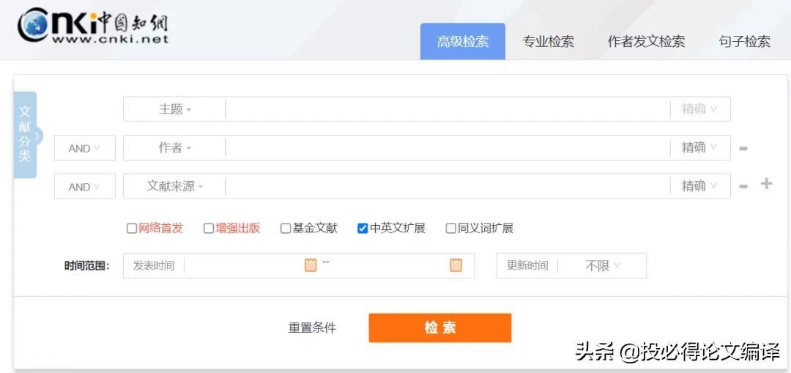The height and width of the screenshot is (373, 791).
Task: Open the 文献来源 field type dropdown
Action: pos(174,186)
